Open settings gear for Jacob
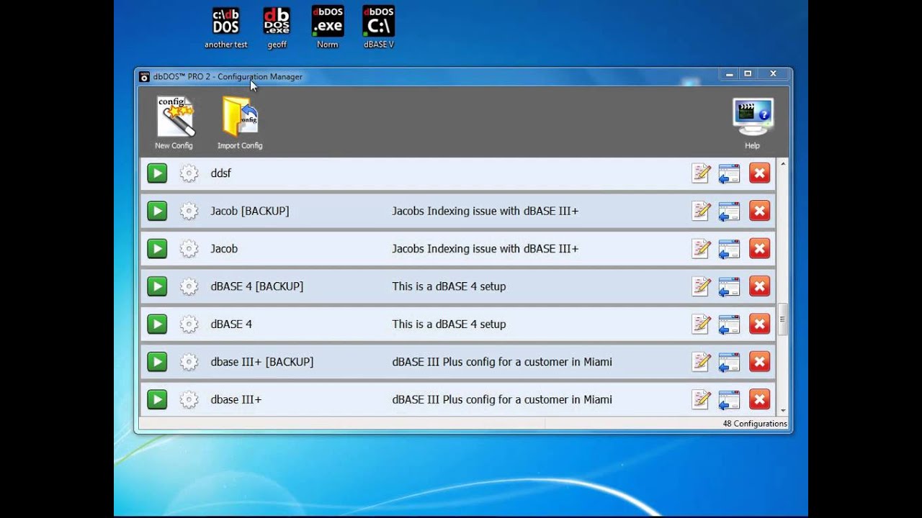This screenshot has height=518, width=922. coord(189,249)
